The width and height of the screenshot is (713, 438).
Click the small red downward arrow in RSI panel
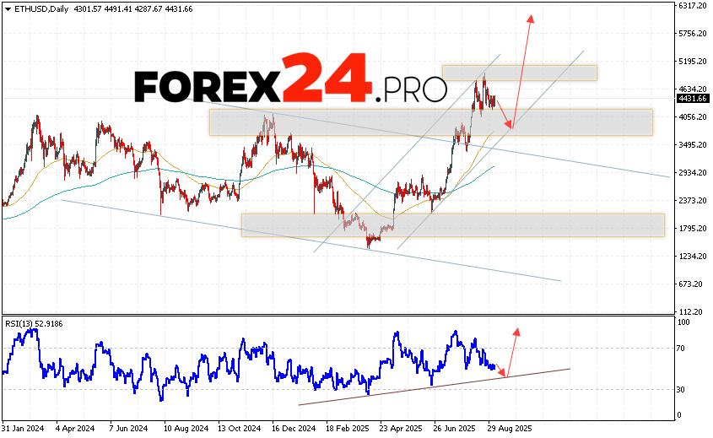click(504, 374)
